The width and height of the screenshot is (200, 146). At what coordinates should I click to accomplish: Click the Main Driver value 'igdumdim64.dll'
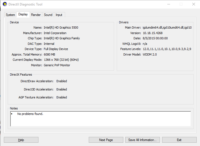pyautogui.click(x=152, y=27)
